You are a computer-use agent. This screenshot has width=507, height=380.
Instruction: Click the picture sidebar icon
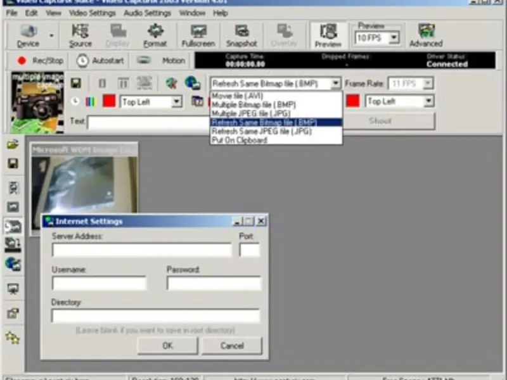click(x=13, y=207)
